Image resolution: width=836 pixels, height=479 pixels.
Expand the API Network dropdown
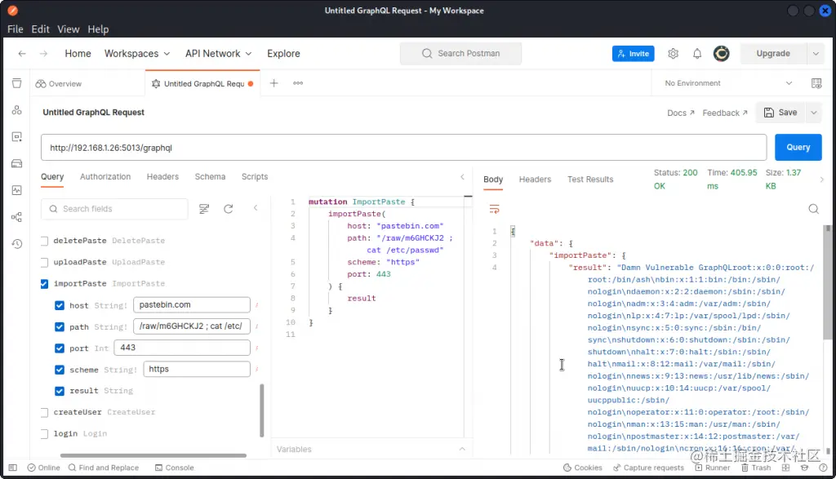[218, 53]
